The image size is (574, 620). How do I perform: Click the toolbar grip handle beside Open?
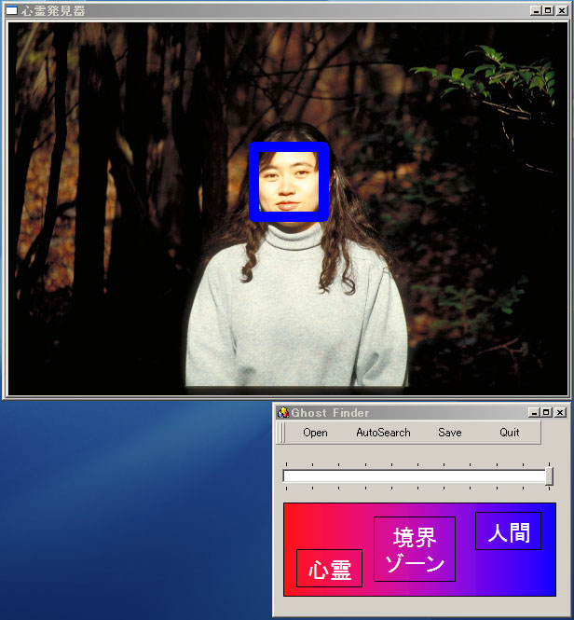(281, 433)
